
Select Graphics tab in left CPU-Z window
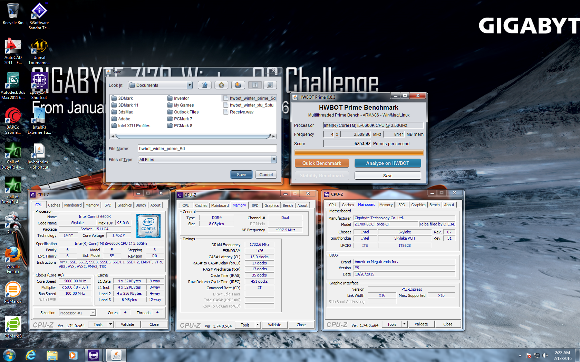pos(125,205)
